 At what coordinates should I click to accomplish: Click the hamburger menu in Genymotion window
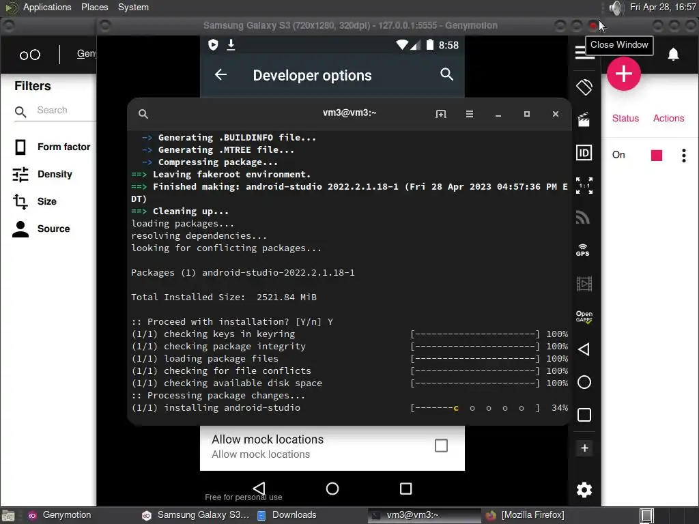(x=583, y=53)
